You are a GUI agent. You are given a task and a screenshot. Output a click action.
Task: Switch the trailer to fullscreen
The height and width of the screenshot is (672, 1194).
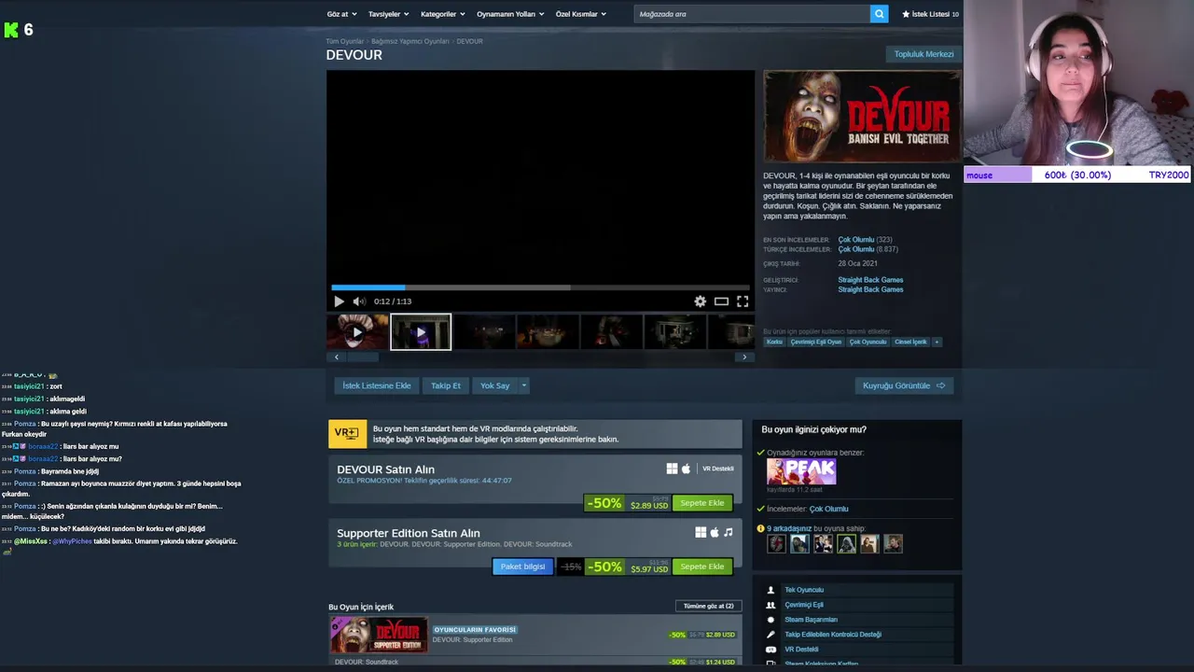(743, 301)
